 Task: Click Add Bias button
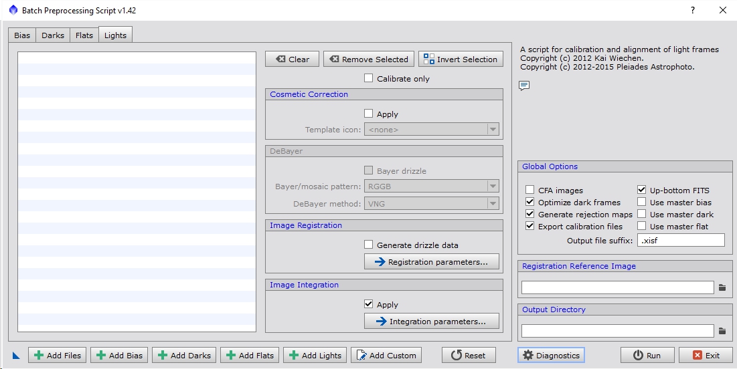119,356
